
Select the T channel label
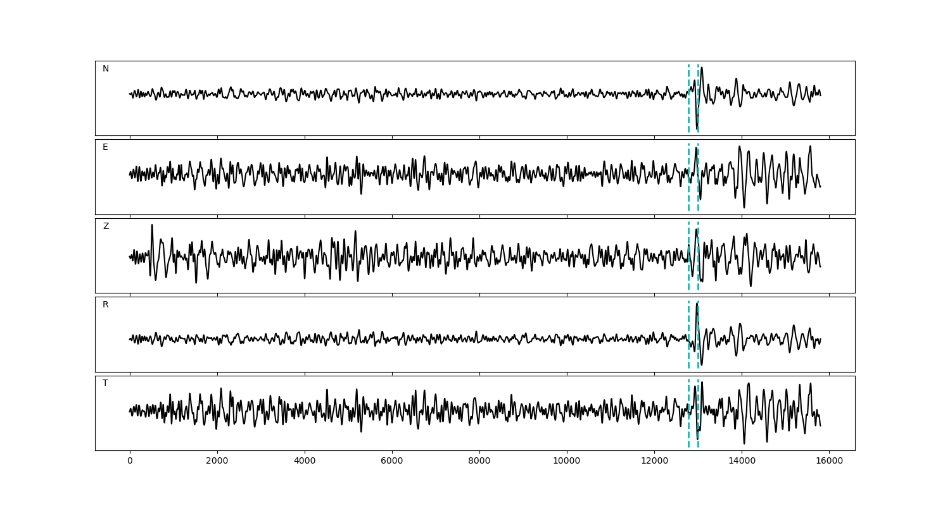pyautogui.click(x=105, y=383)
